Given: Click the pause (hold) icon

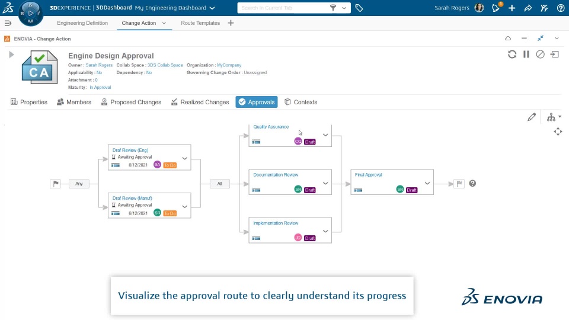Looking at the screenshot, I should 526,54.
